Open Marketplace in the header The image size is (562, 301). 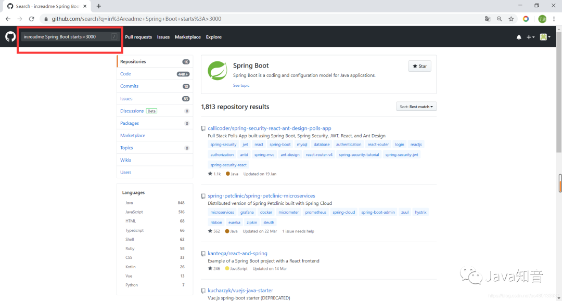pos(188,37)
